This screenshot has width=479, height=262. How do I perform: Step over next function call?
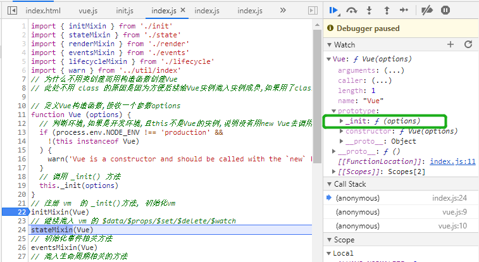pos(352,11)
